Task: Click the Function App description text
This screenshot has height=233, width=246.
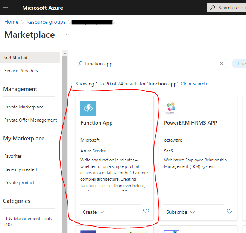Action: pyautogui.click(x=114, y=174)
